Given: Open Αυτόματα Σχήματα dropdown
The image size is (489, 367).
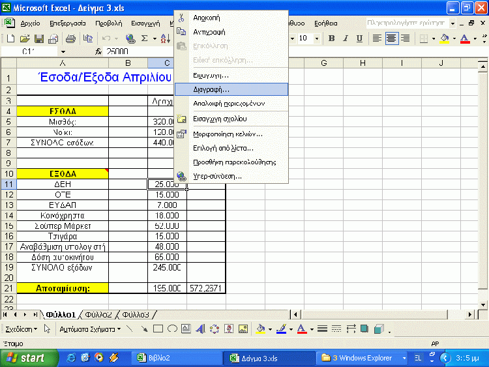Looking at the screenshot, I should 90,329.
